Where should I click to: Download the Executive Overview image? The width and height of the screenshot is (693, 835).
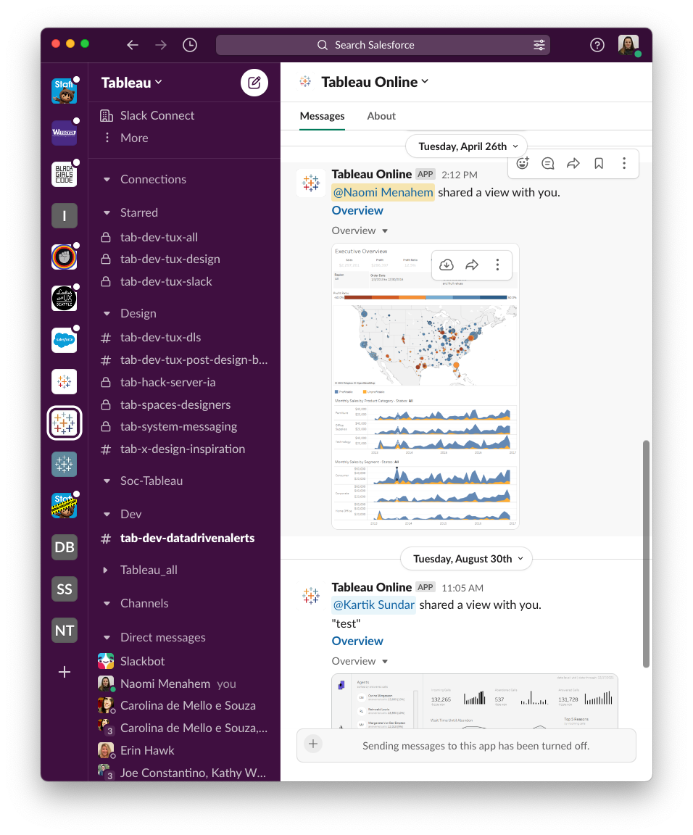[x=447, y=265]
